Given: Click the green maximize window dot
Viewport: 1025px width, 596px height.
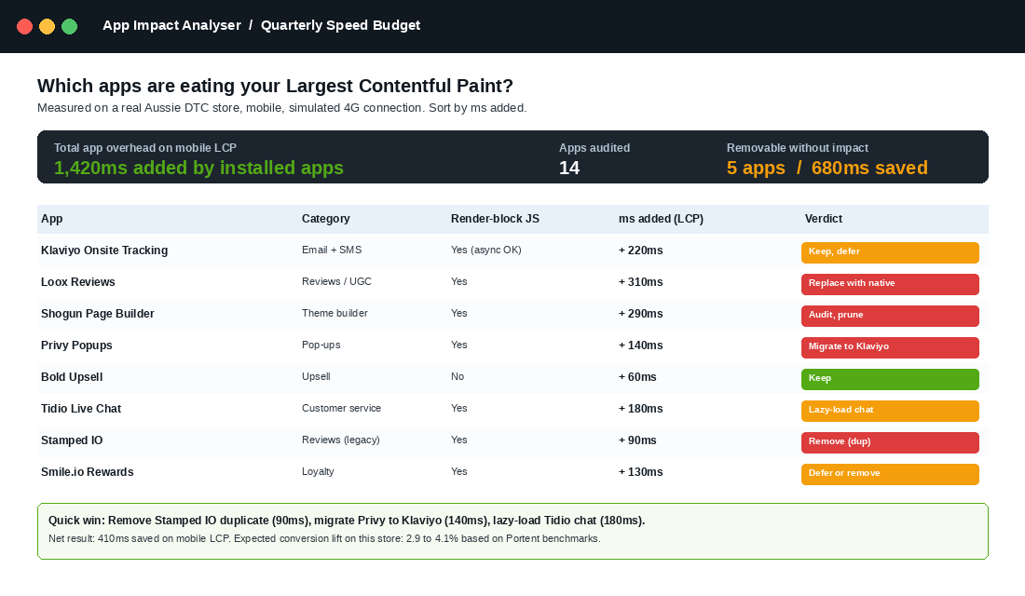Looking at the screenshot, I should point(69,26).
